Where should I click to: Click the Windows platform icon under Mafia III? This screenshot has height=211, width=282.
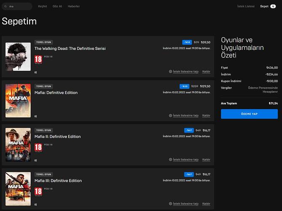35,205
